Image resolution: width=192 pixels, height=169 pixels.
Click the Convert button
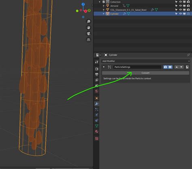(145, 73)
